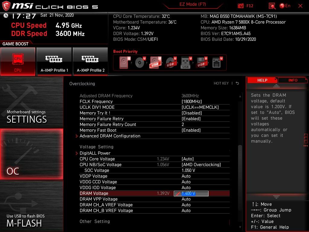Enable A-XMP Profile 2
The height and width of the screenshot is (232, 309).
(x=91, y=62)
